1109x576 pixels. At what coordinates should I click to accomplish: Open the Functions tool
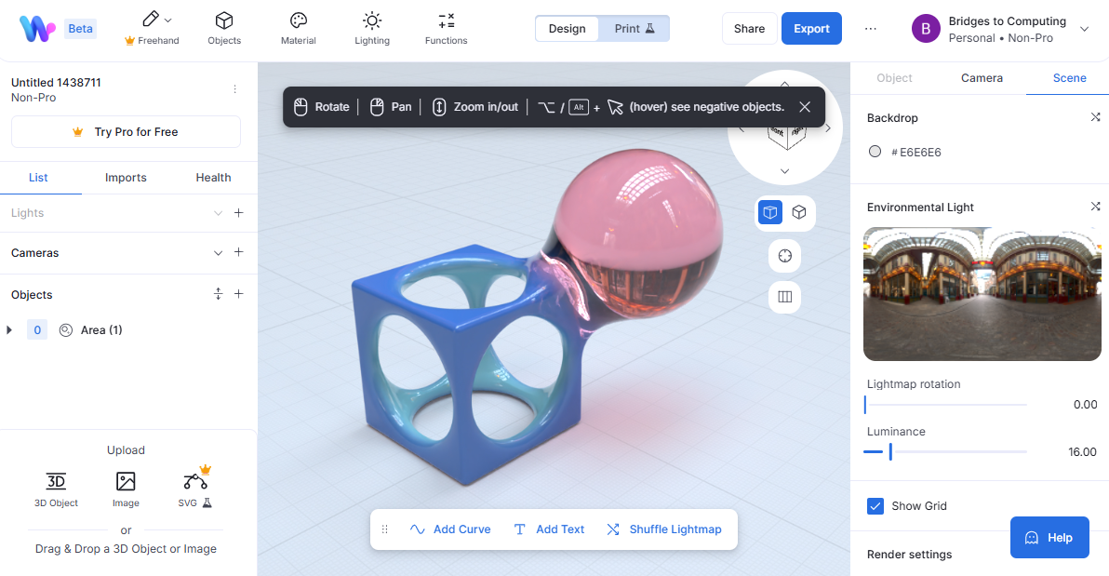(446, 28)
